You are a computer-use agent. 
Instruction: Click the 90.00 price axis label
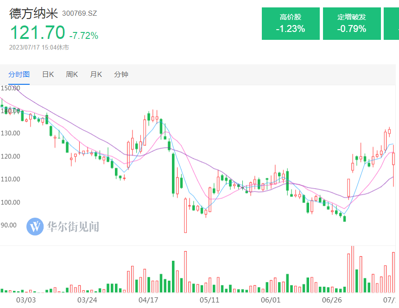tap(9, 225)
